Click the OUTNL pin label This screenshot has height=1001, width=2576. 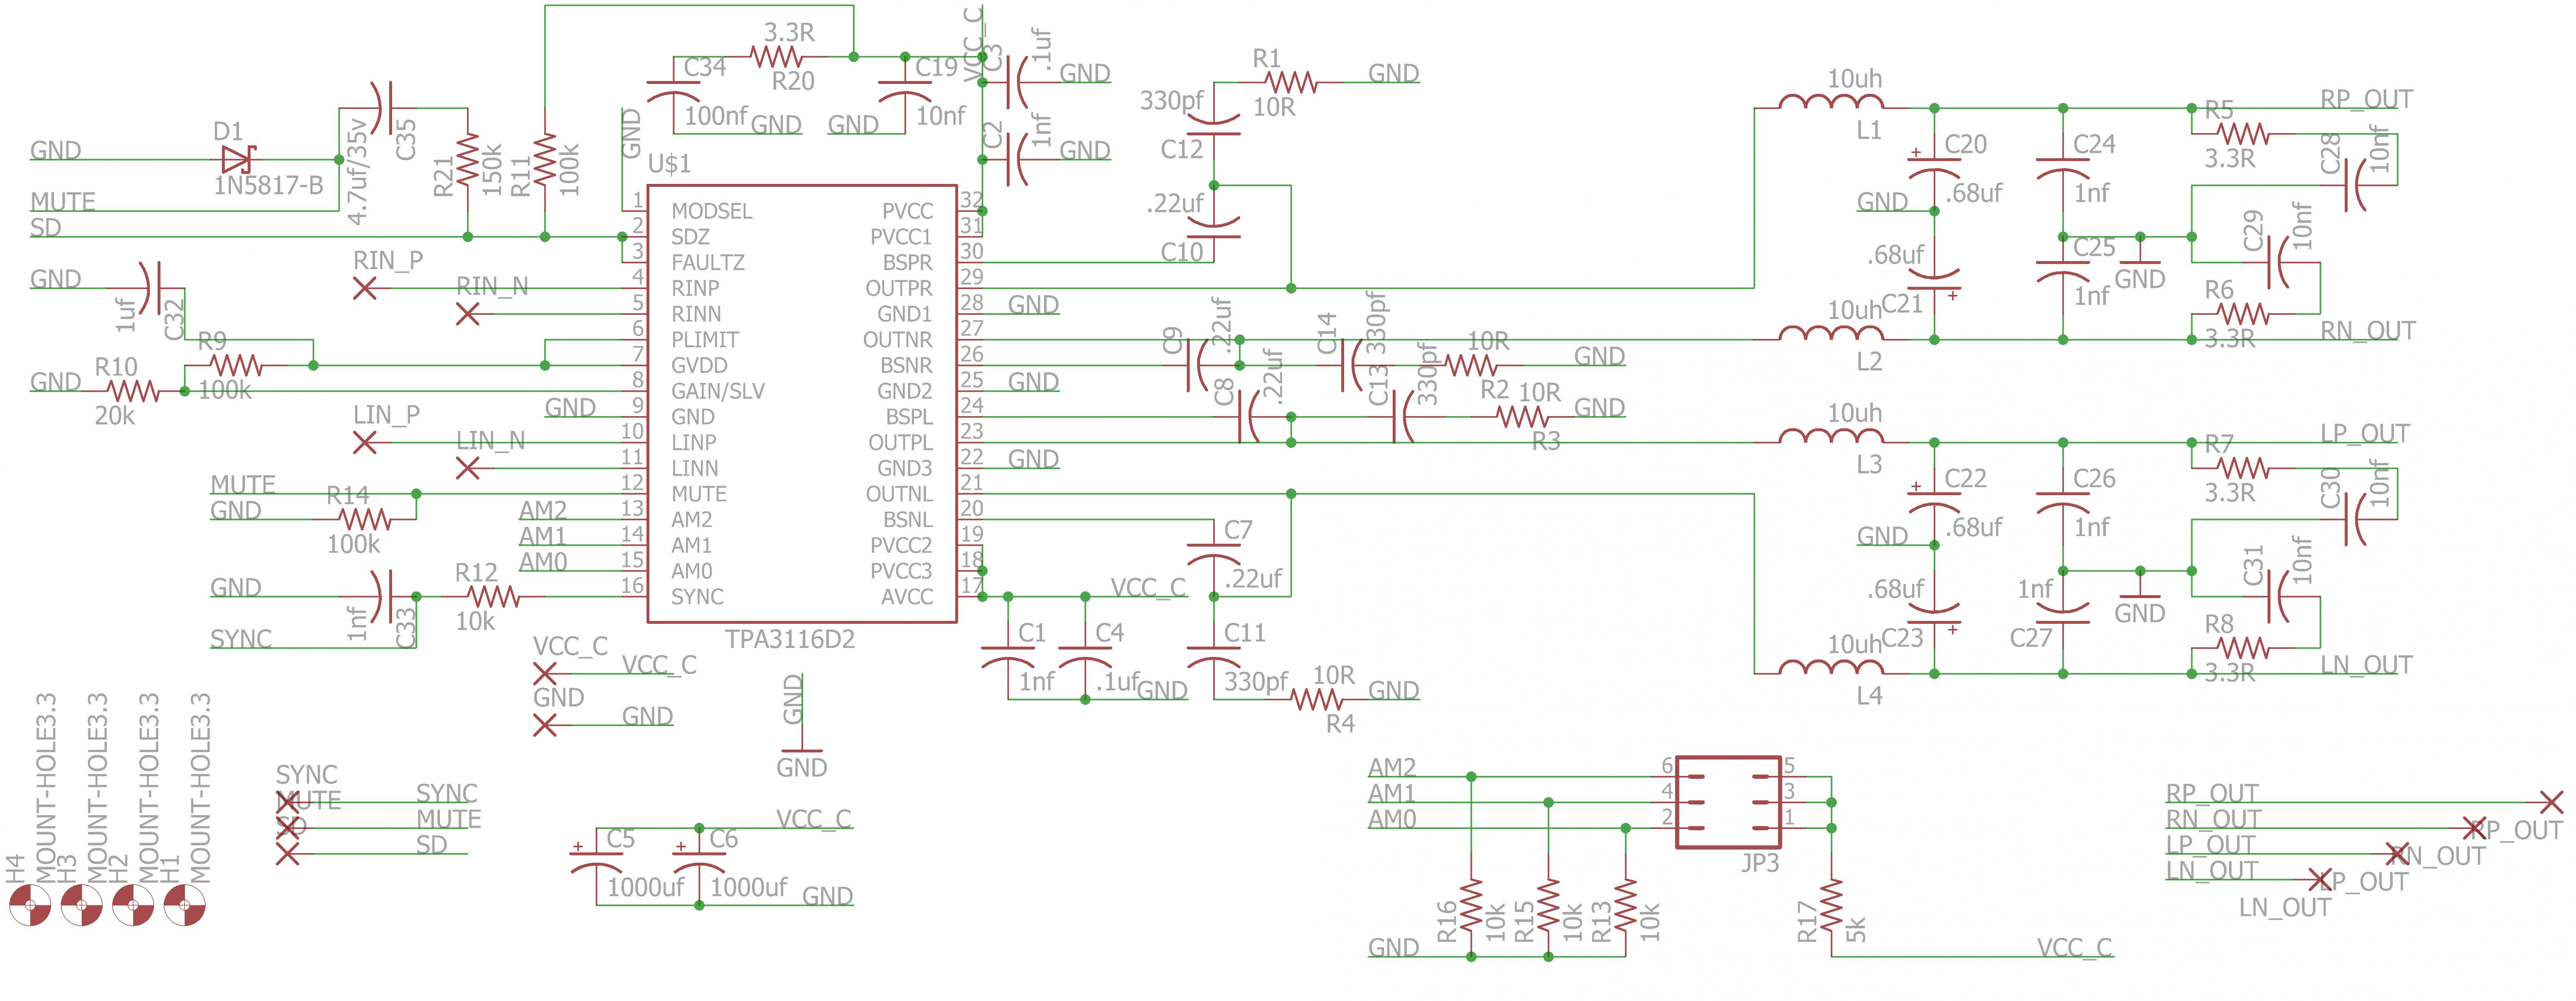click(899, 494)
